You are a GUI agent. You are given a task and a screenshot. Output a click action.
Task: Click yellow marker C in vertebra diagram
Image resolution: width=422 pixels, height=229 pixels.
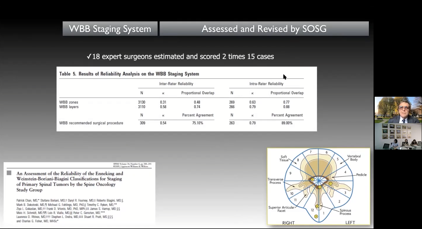click(x=330, y=184)
